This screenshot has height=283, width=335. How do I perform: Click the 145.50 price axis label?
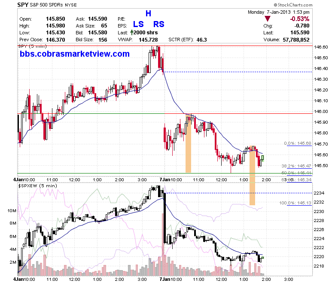coord(321,165)
